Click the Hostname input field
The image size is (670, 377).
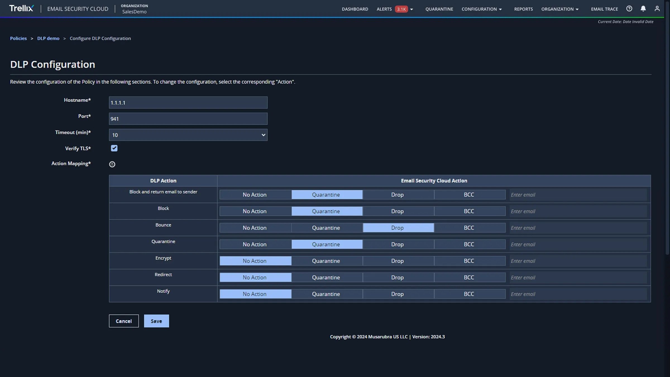click(188, 102)
